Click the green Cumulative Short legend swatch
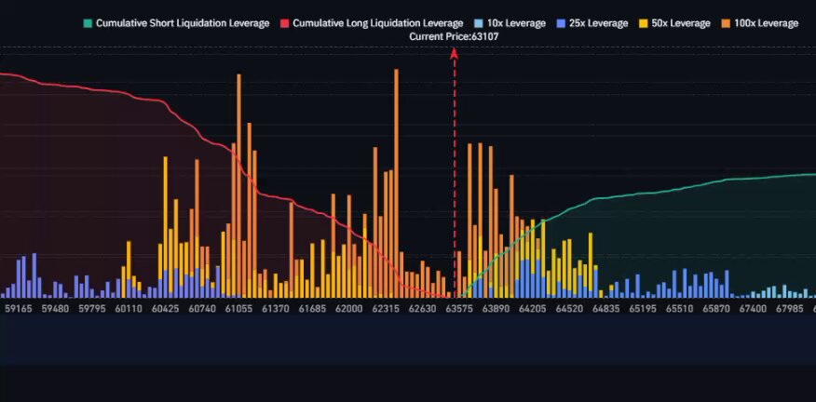816x402 pixels. click(x=88, y=23)
